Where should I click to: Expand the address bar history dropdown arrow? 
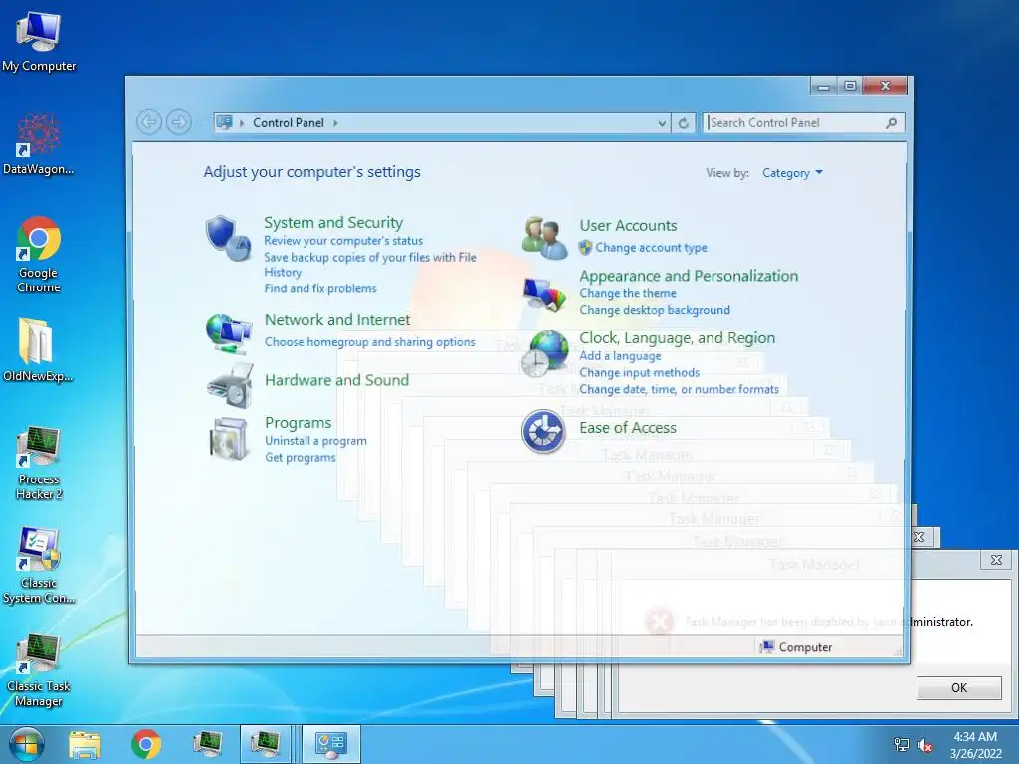click(662, 123)
